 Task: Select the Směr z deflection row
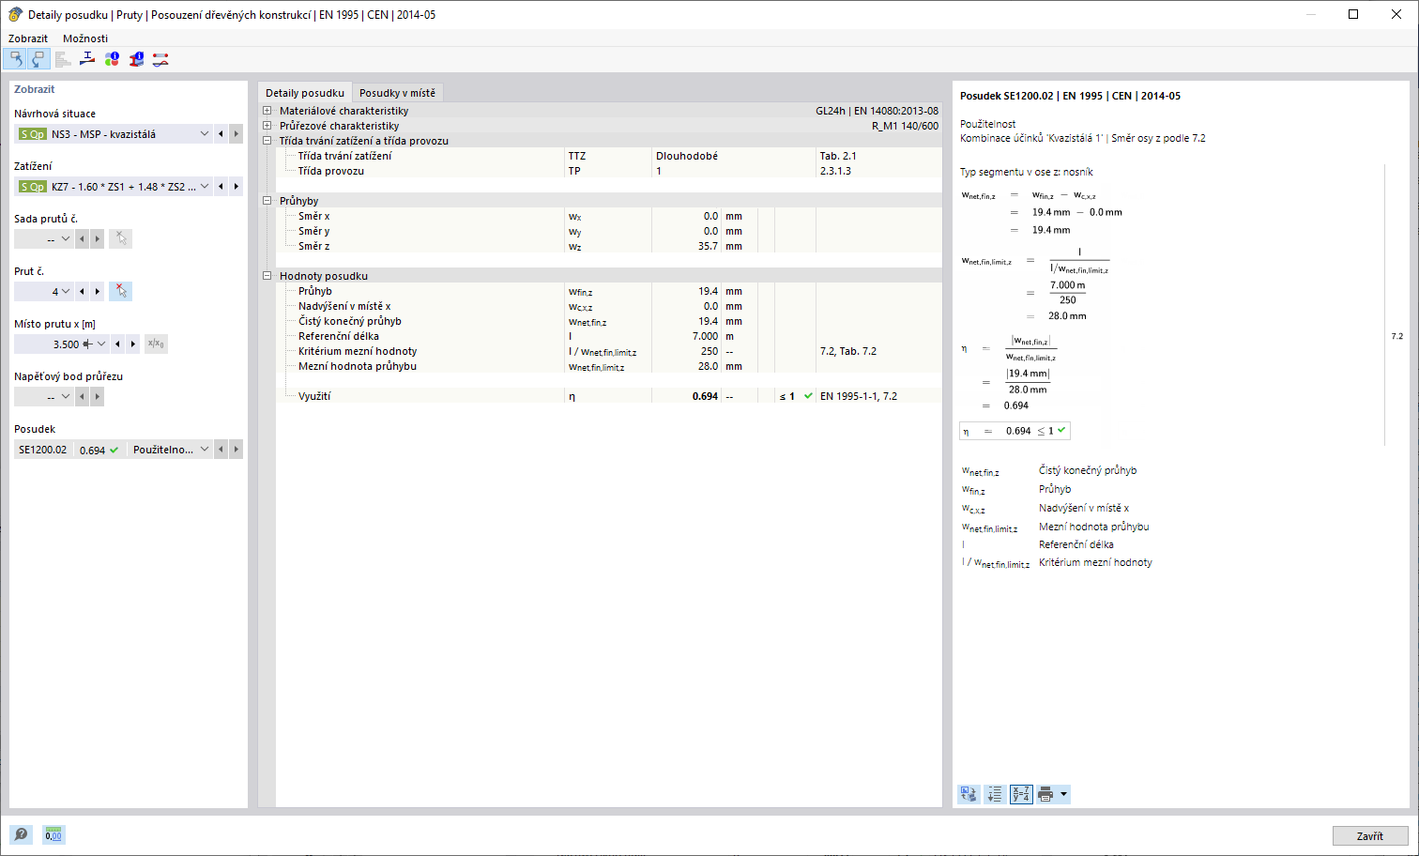click(x=609, y=246)
